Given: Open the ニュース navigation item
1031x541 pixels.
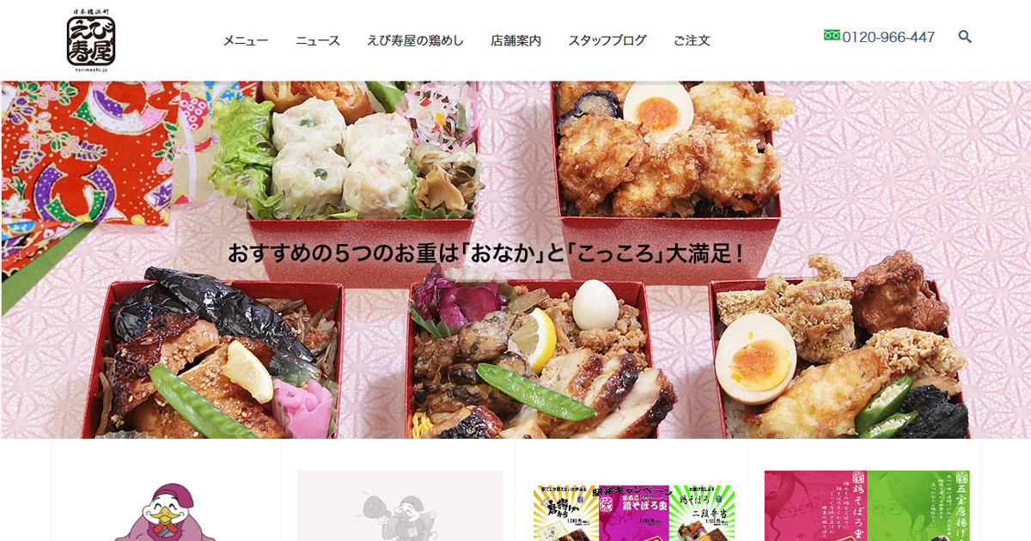Looking at the screenshot, I should click(318, 40).
